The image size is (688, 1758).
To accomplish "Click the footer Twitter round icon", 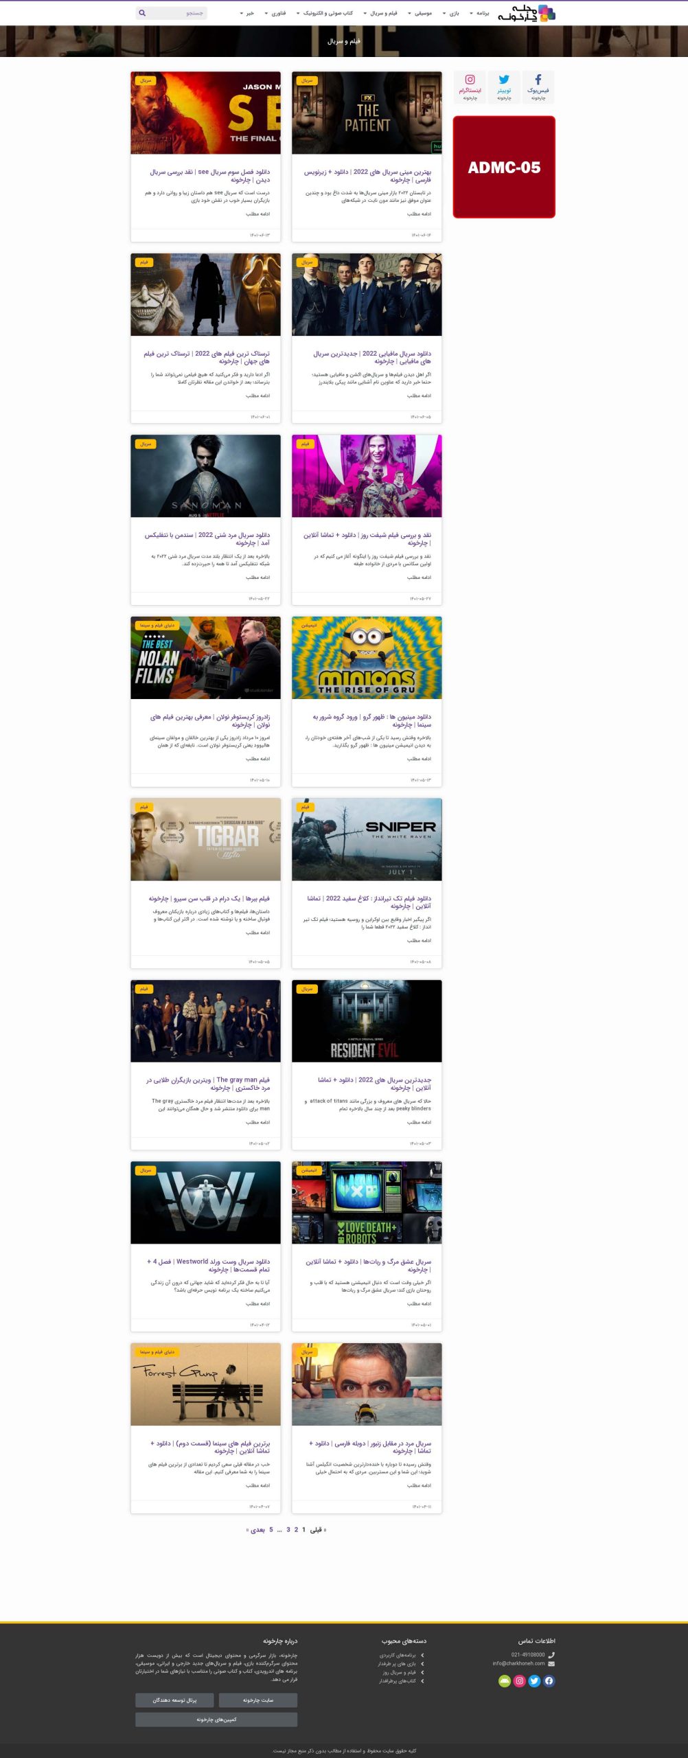I will click(534, 1681).
